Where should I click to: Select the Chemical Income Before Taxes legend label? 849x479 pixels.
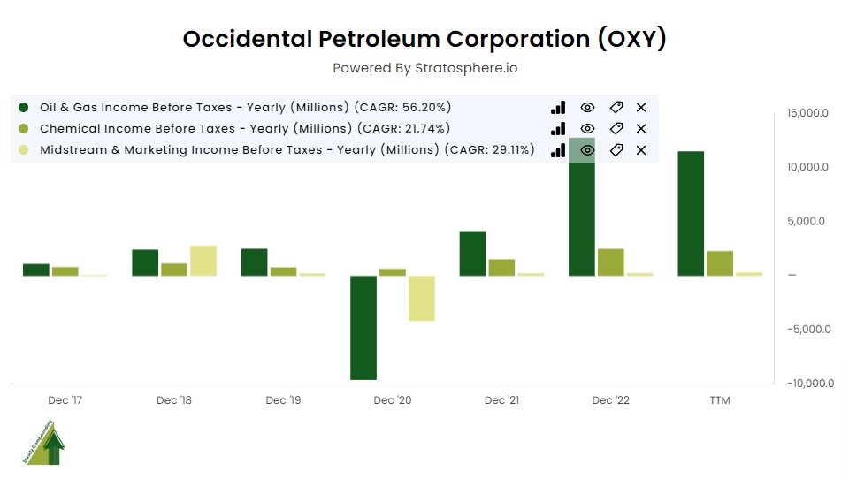(245, 128)
